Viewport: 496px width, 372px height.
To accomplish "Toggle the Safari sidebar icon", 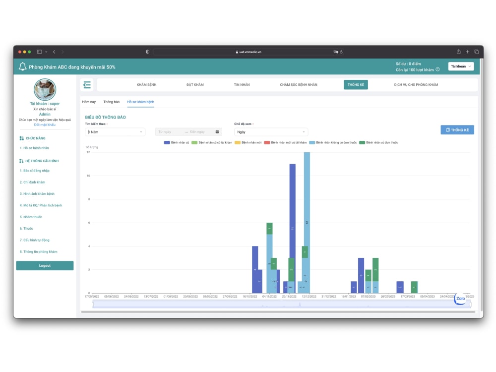I will click(40, 52).
